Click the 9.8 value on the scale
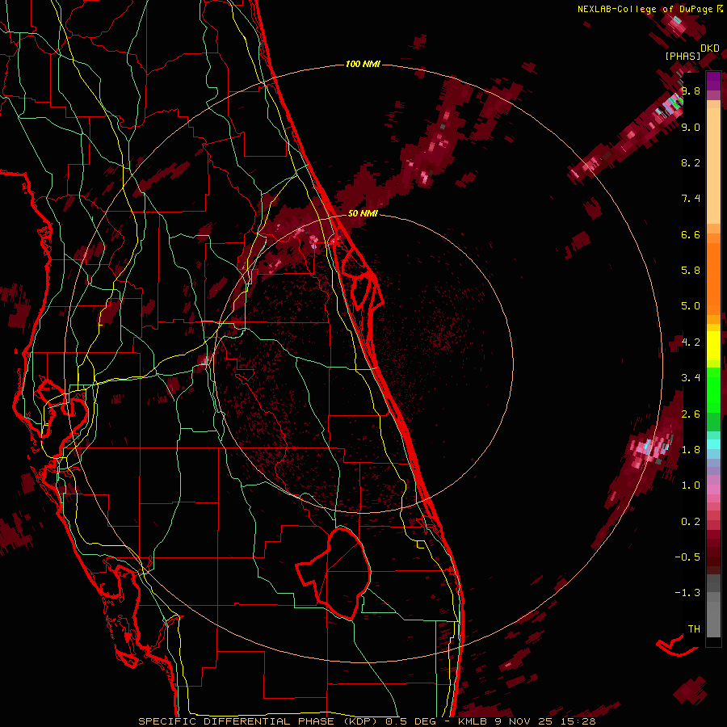The width and height of the screenshot is (727, 727). pos(691,91)
